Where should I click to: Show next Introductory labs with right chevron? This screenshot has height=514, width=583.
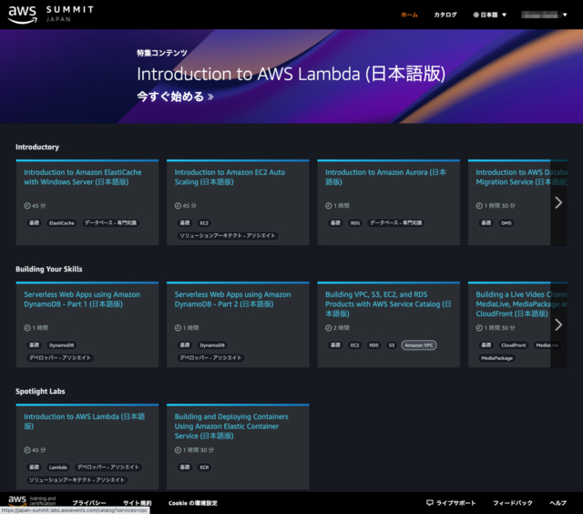[x=558, y=202]
